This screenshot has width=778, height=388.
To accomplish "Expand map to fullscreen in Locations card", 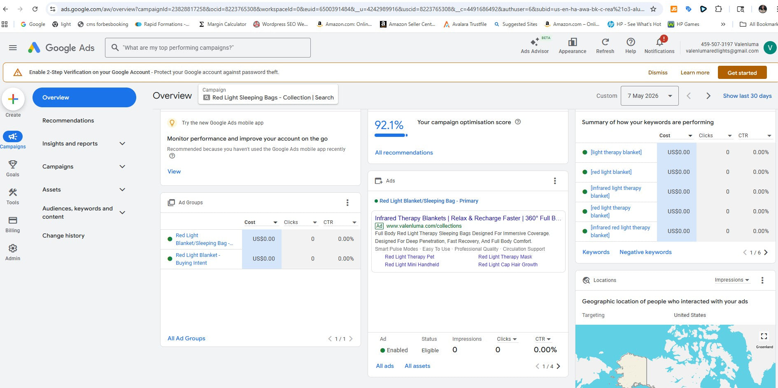I will tap(764, 336).
